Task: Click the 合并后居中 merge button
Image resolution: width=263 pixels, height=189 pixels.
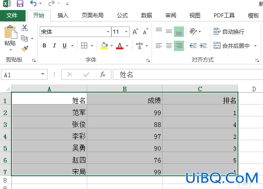Action: tap(231, 46)
